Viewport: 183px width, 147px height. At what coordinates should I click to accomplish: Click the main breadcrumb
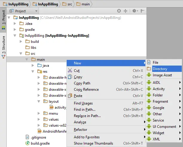[83, 4]
